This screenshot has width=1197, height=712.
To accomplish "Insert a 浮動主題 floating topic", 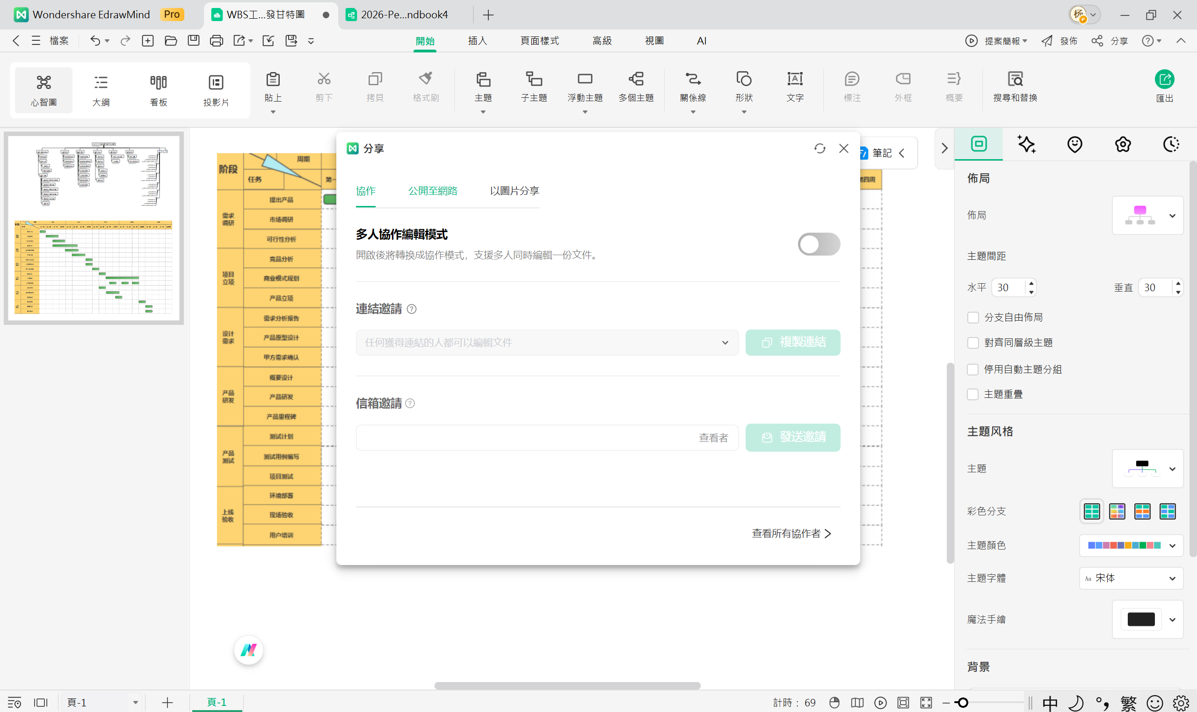I will click(x=584, y=89).
